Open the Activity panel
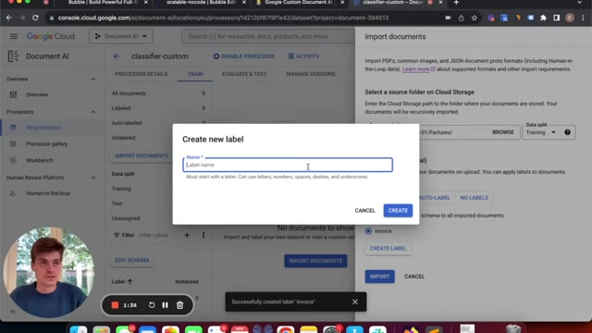The image size is (592, 333). [303, 56]
